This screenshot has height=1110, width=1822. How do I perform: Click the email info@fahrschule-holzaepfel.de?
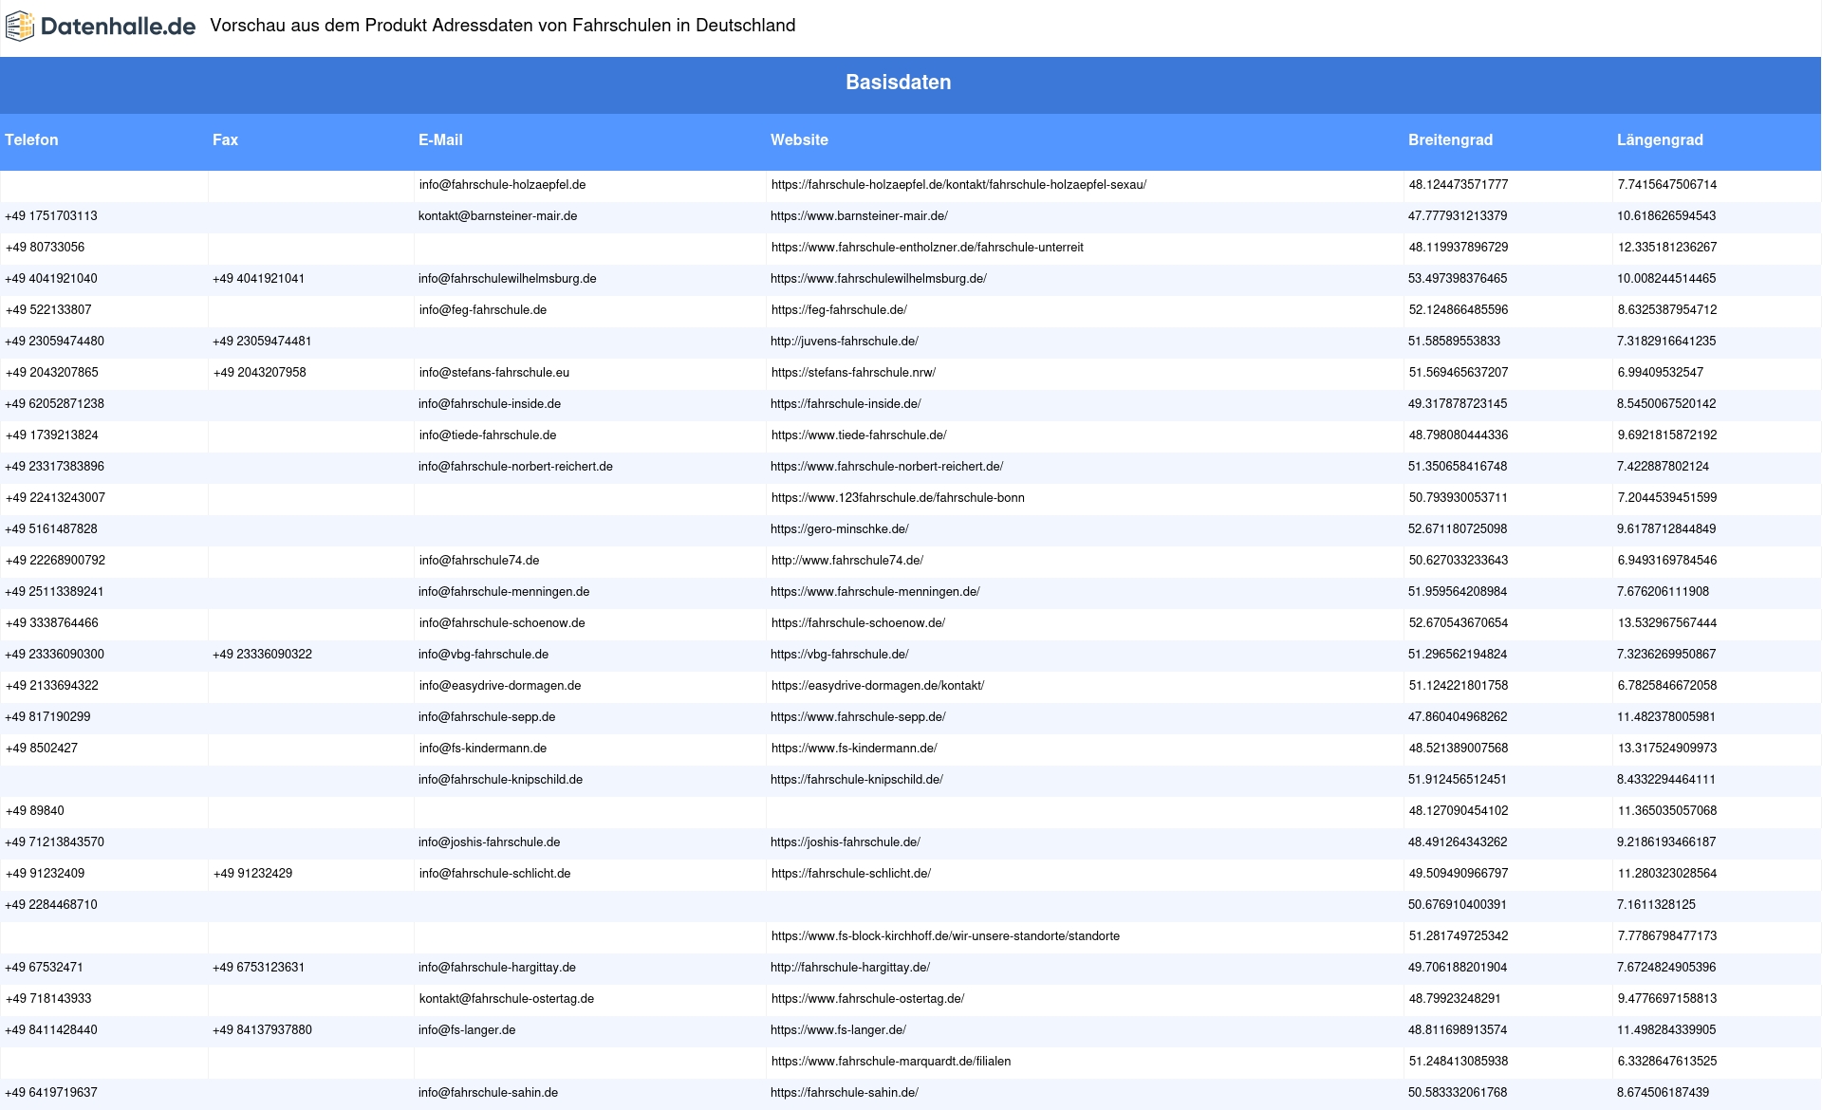point(502,185)
